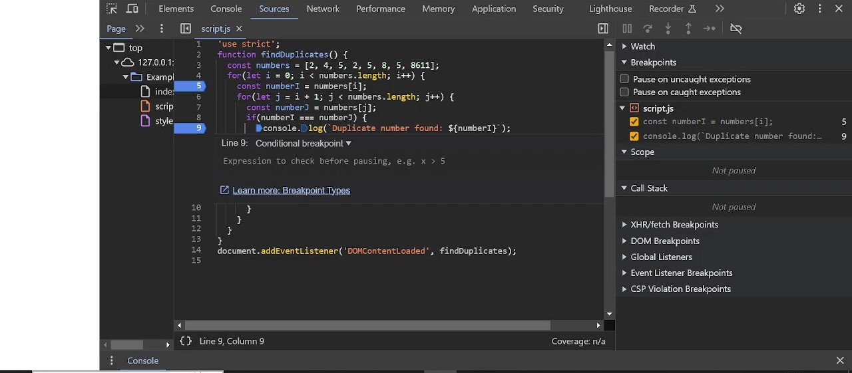This screenshot has height=373, width=852.
Task: Toggle the device toolbar icon
Action: click(132, 9)
